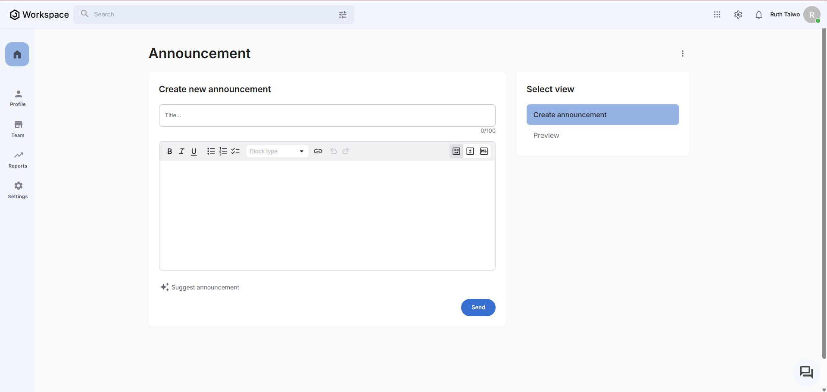Switch to the Preview view

point(546,135)
